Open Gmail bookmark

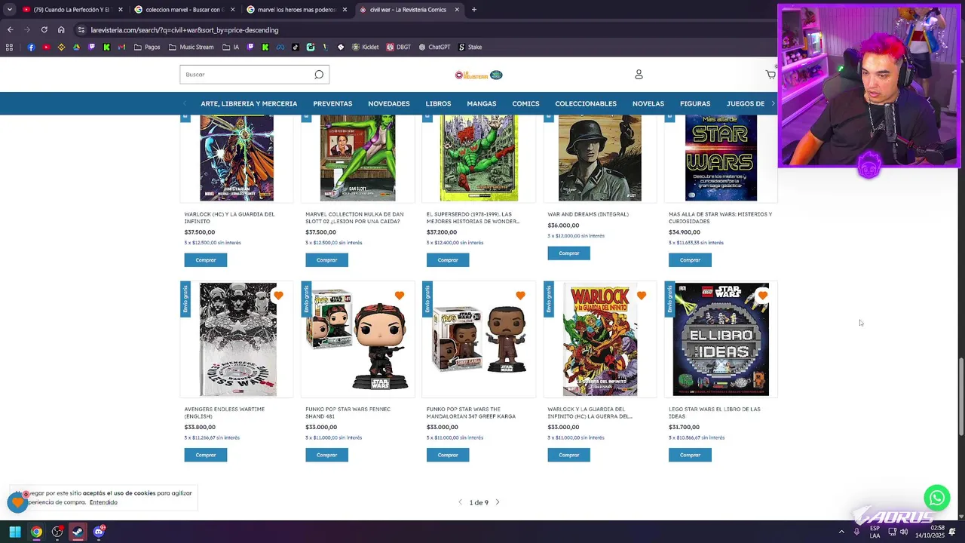(122, 47)
